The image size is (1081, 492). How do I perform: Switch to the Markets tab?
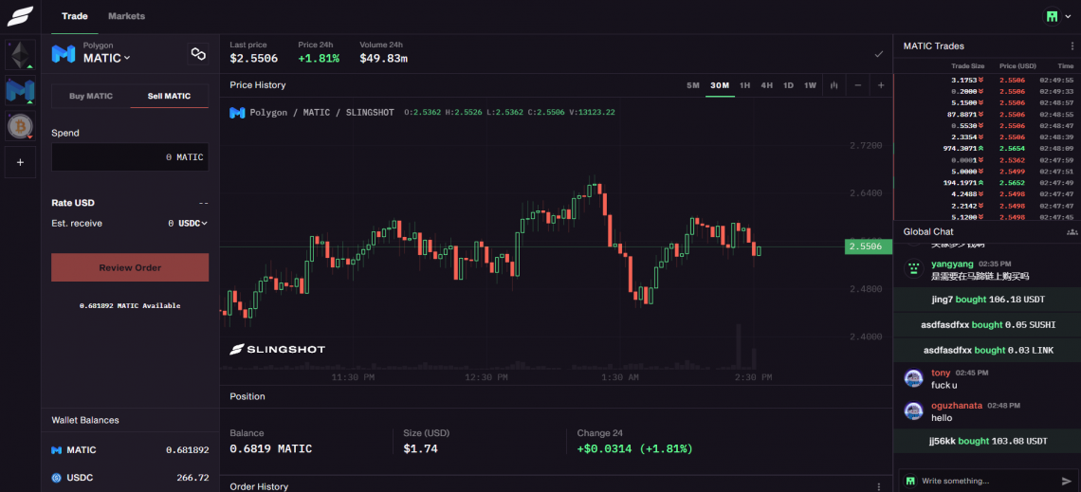click(126, 16)
